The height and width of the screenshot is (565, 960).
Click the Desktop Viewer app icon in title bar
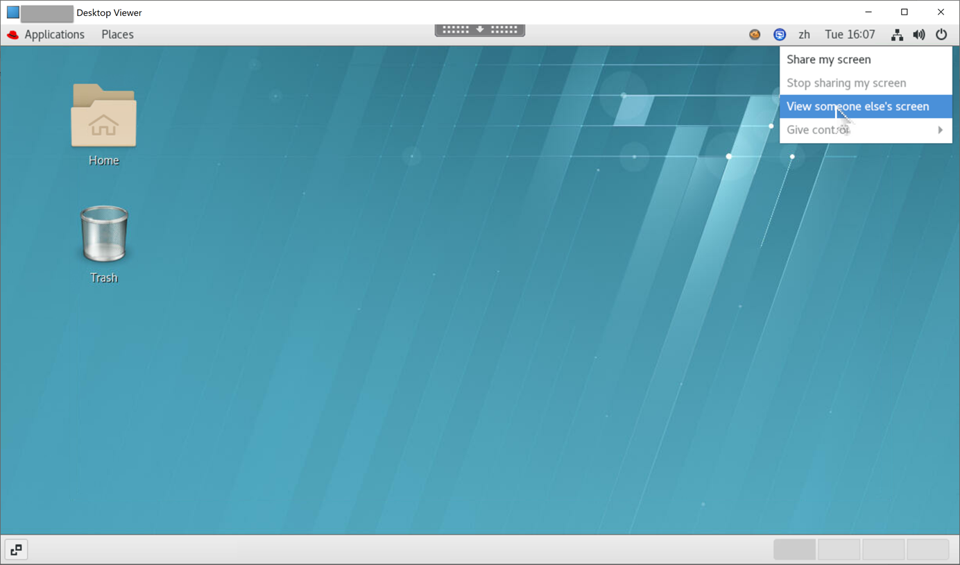13,12
